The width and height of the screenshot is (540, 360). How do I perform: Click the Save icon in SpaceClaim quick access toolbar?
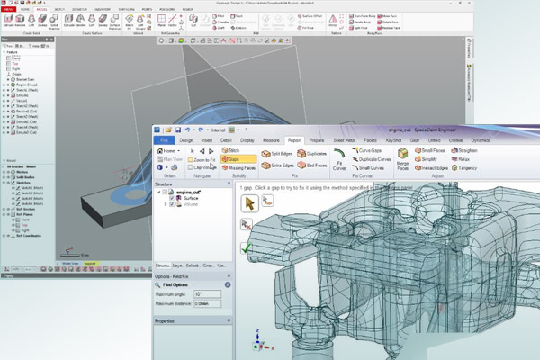pyautogui.click(x=177, y=130)
